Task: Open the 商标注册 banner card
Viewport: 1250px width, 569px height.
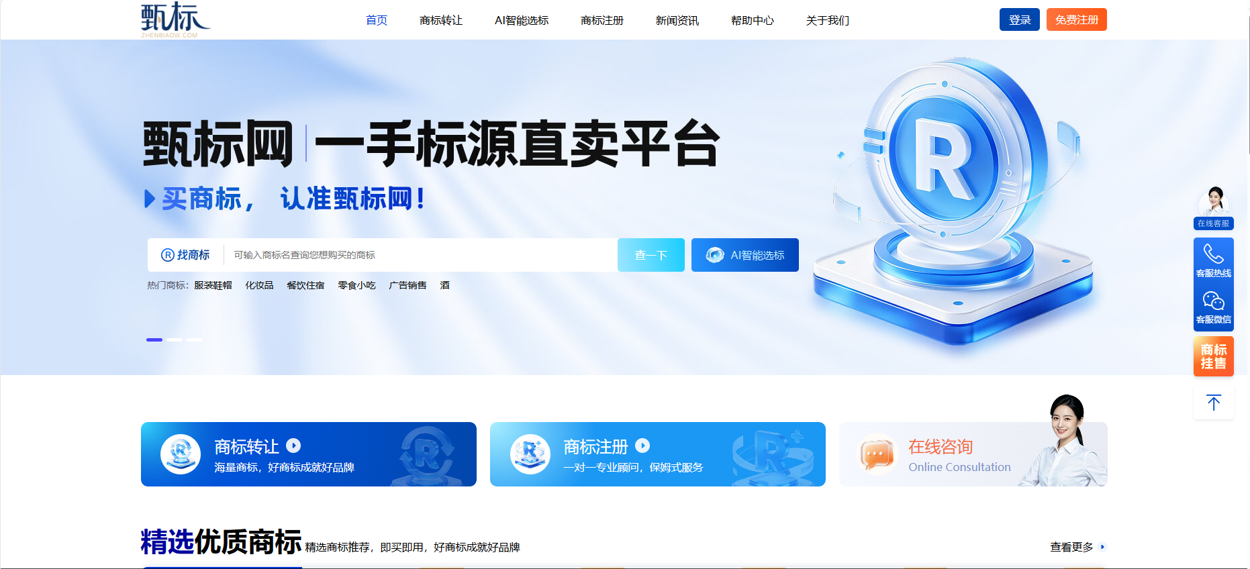Action: click(x=658, y=454)
